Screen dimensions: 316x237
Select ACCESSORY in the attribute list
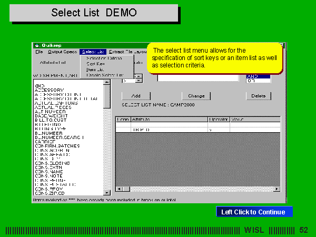[49, 90]
